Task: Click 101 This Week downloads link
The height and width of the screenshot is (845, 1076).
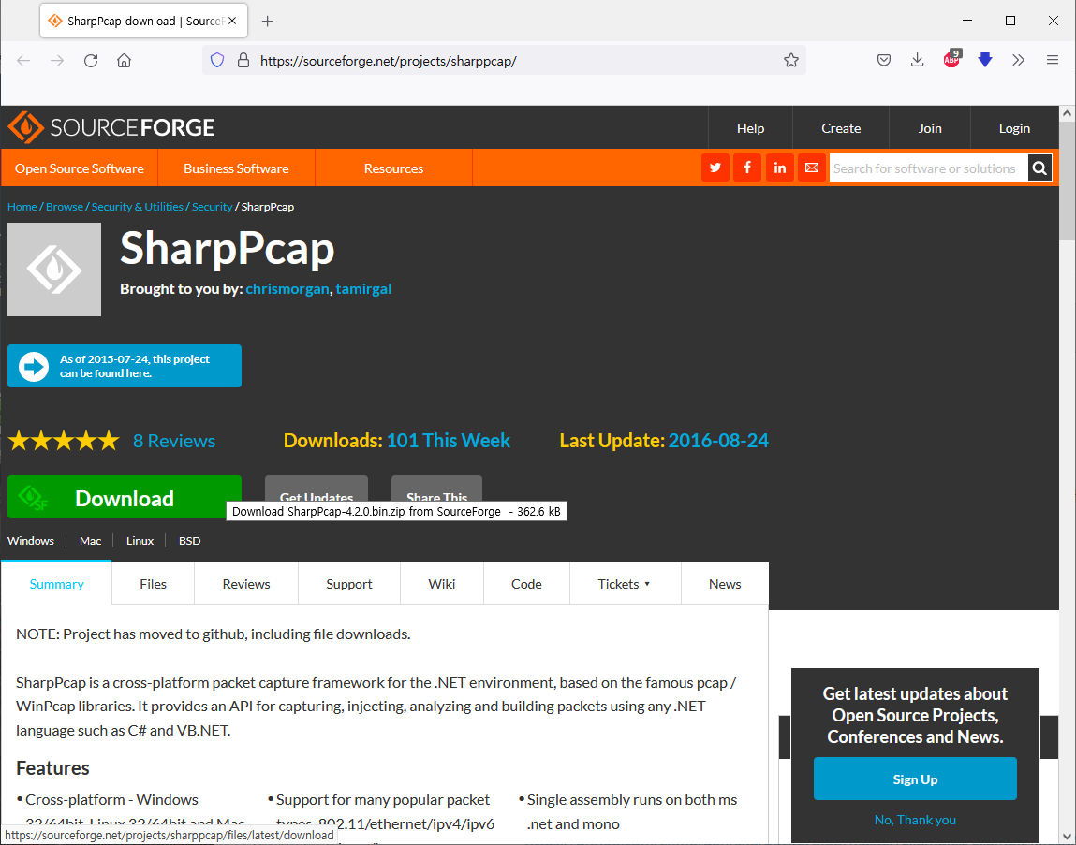Action: click(x=449, y=441)
